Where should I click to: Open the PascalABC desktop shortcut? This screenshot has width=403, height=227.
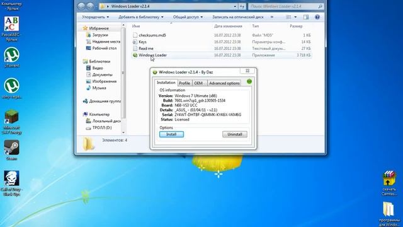point(11,28)
